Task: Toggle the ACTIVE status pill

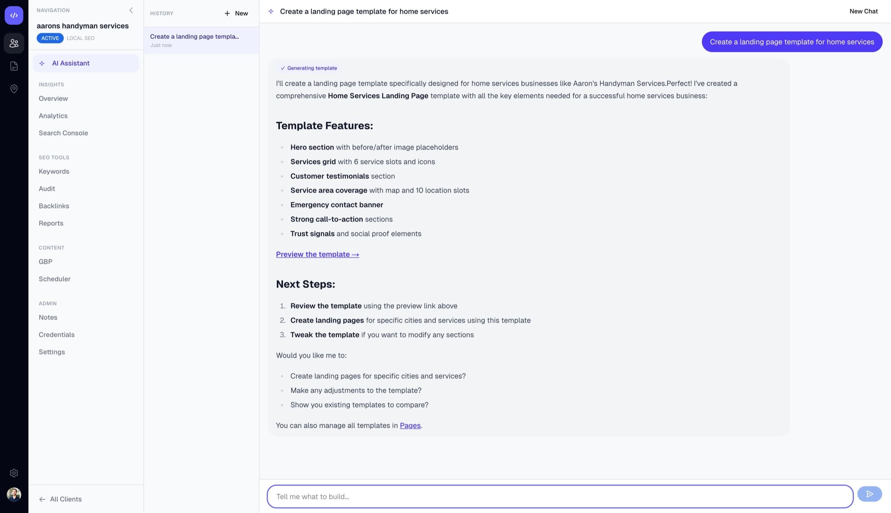Action: point(50,38)
